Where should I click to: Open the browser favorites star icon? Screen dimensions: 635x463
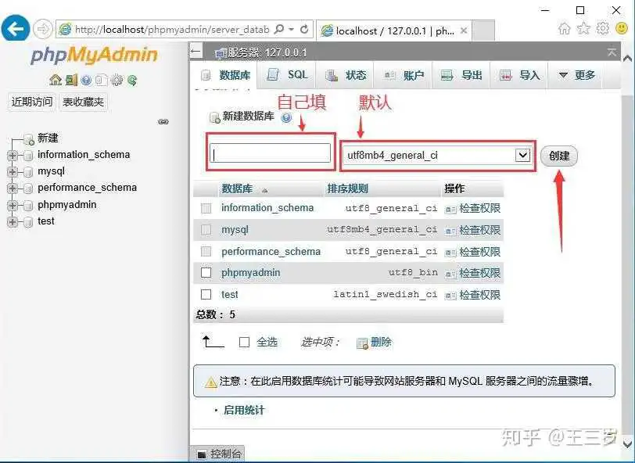(x=583, y=28)
